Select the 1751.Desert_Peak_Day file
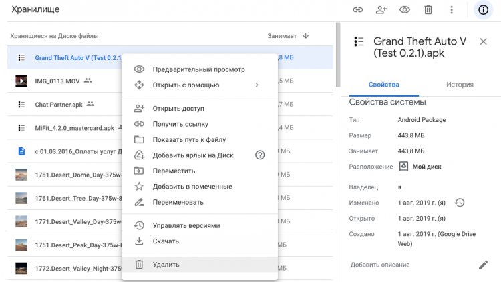Image resolution: width=501 pixels, height=282 pixels. coord(78,245)
